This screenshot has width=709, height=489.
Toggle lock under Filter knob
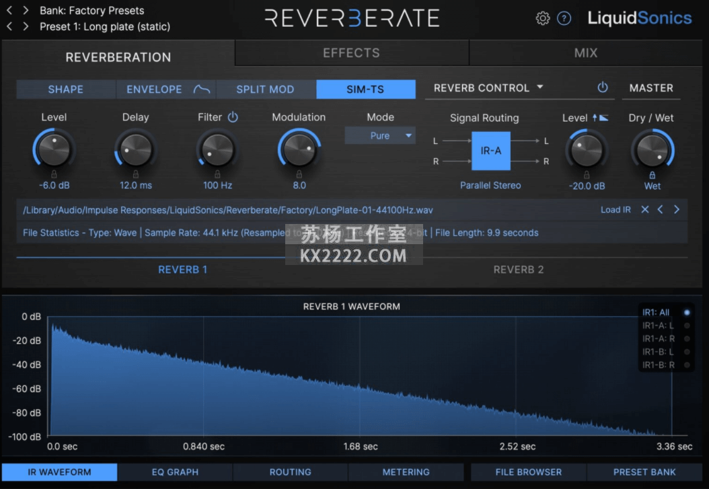point(217,174)
